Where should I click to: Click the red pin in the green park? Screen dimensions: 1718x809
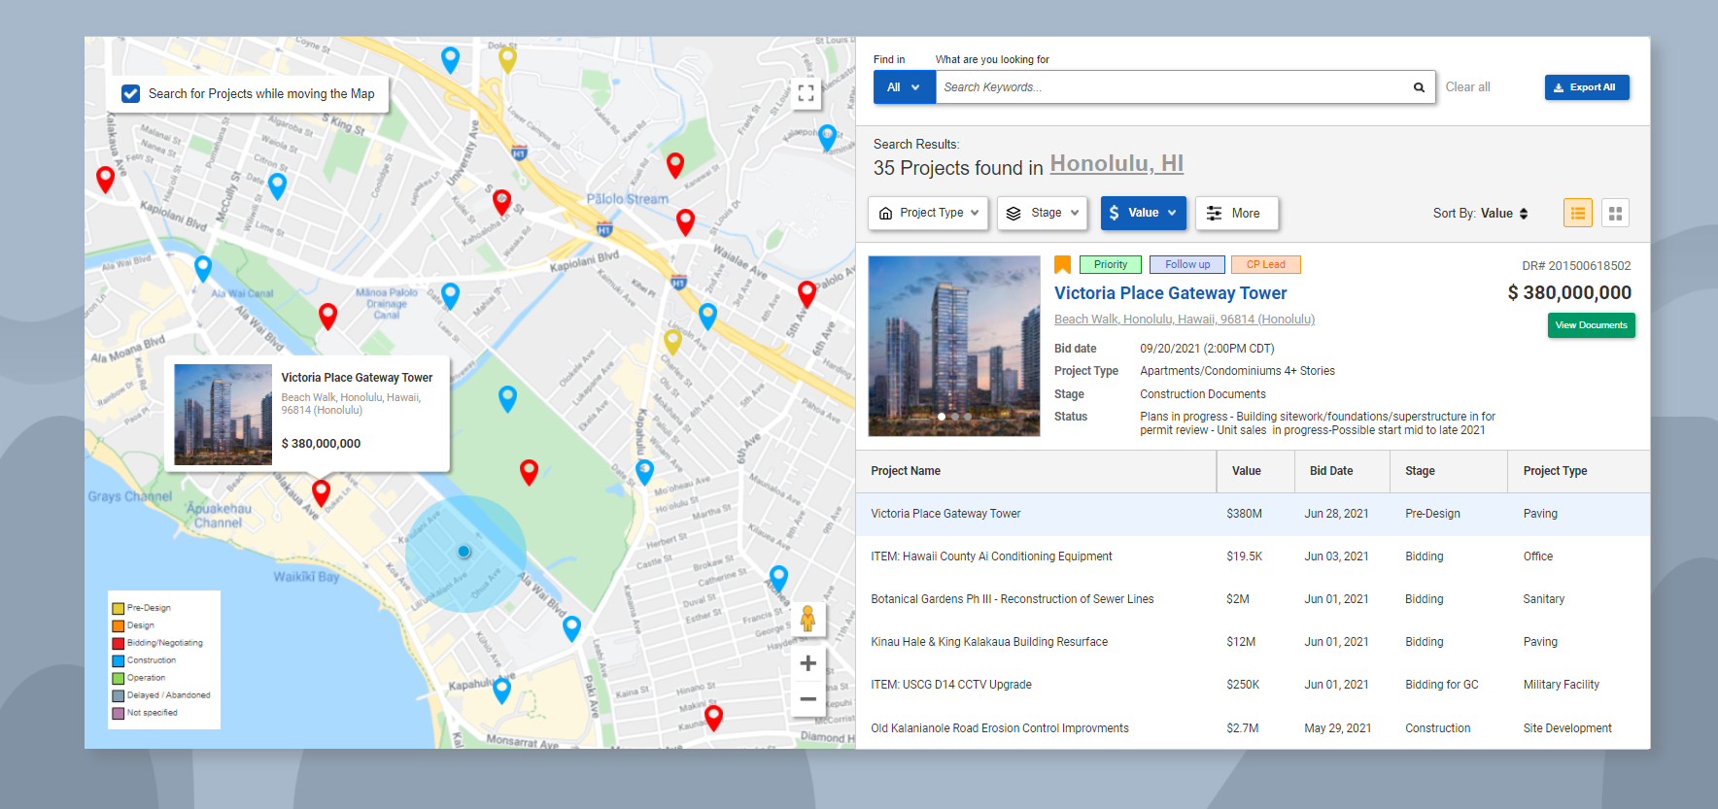[529, 473]
